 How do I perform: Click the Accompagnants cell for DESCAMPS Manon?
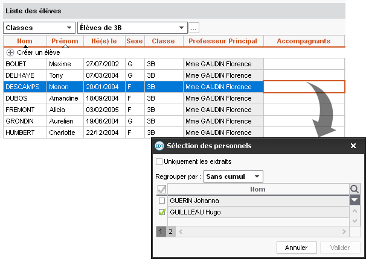point(304,87)
